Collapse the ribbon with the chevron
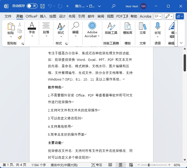This screenshot has height=168, width=187. [181, 43]
